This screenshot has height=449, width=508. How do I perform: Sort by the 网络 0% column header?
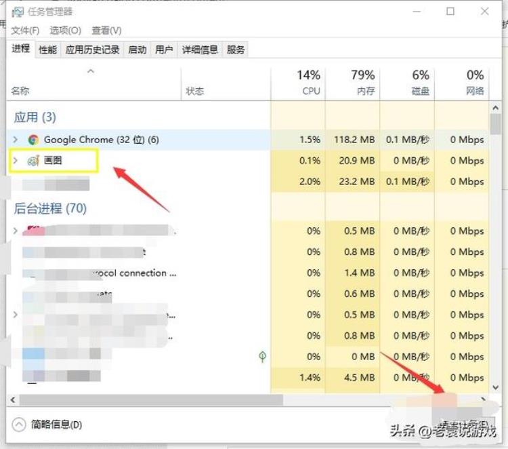point(462,83)
